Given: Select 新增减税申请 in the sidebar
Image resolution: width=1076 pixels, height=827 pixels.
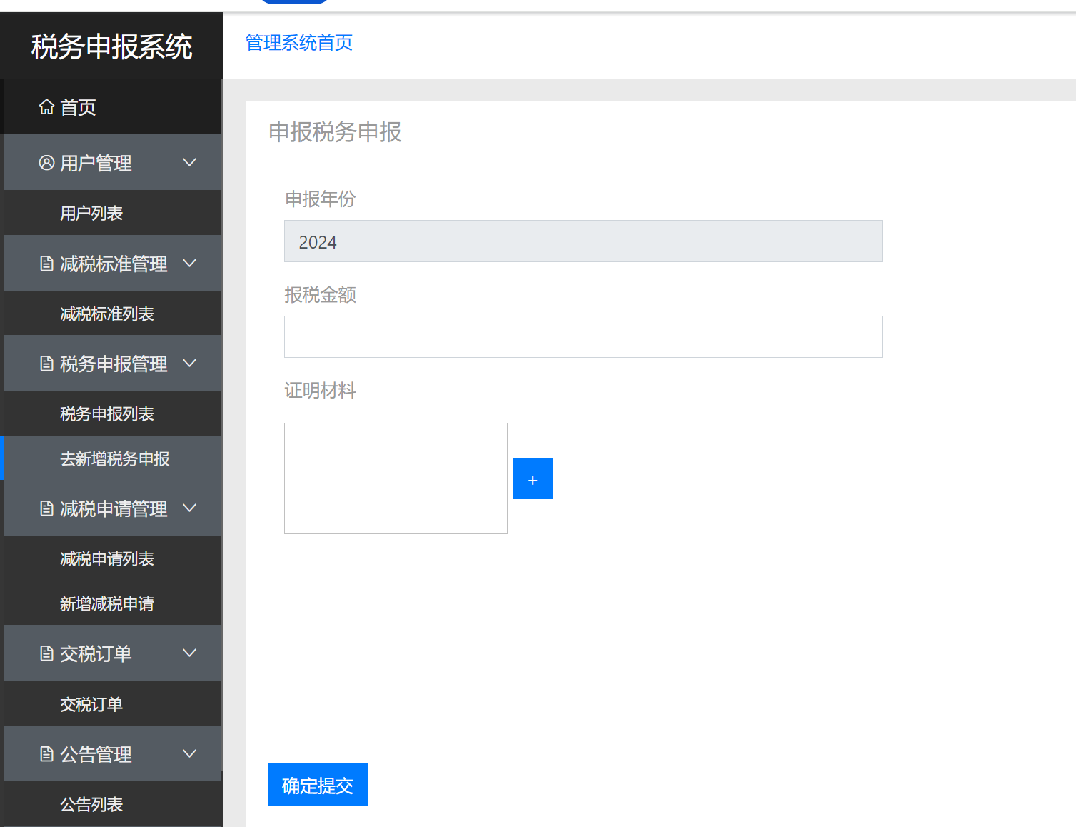Looking at the screenshot, I should 106,603.
